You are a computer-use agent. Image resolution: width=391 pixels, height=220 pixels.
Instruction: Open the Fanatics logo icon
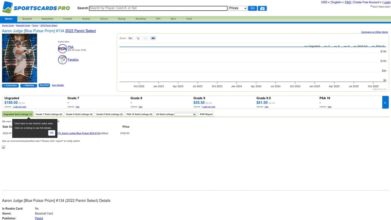pos(62,60)
